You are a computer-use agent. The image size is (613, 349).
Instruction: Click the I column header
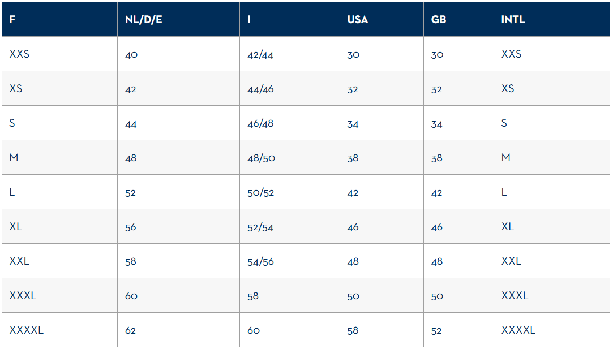(290, 19)
